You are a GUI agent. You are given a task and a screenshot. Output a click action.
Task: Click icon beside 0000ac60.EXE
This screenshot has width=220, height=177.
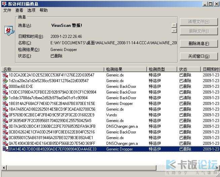(5, 86)
